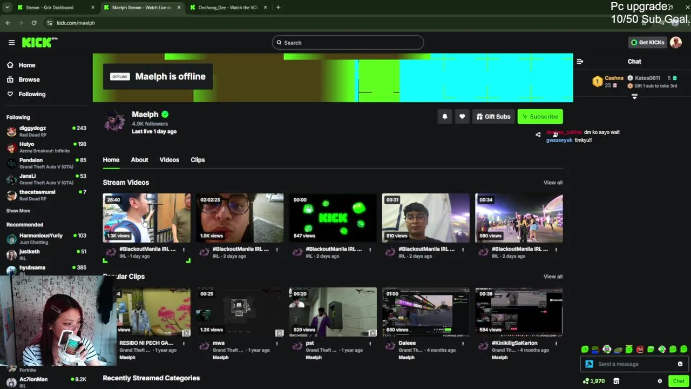Open the 02:02:23 stream video thumbnail

240,218
